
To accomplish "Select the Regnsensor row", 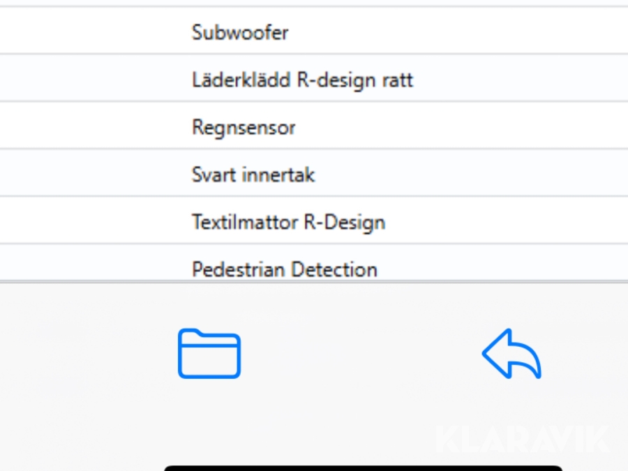I will click(244, 127).
